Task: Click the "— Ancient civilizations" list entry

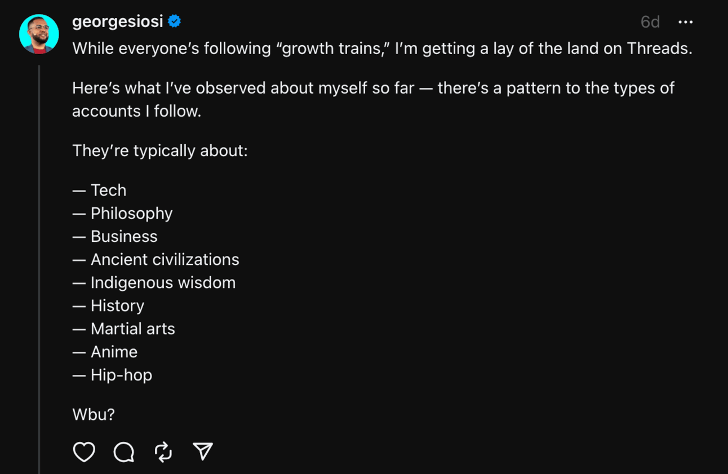Action: click(156, 259)
